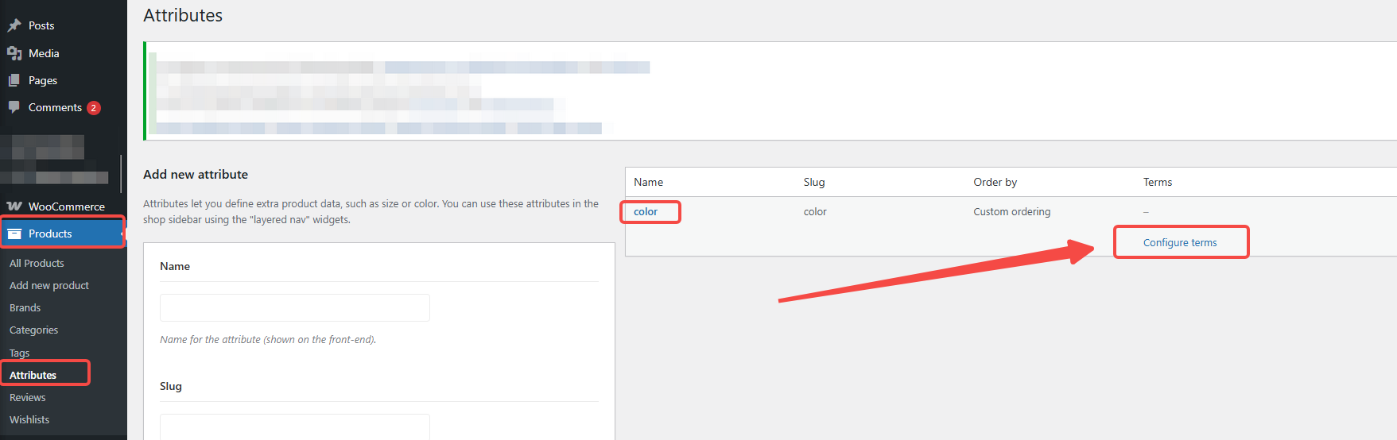Click the red comments count badge
Viewport: 1397px width, 440px height.
94,108
